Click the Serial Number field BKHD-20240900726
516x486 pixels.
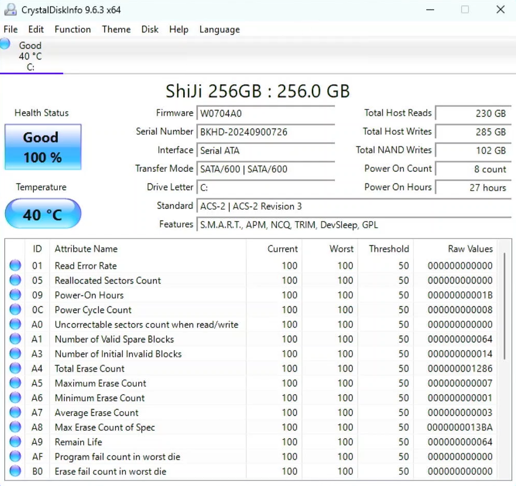(x=266, y=132)
